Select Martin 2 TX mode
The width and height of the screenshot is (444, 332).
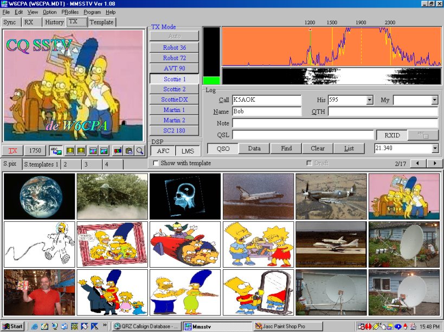tap(175, 120)
